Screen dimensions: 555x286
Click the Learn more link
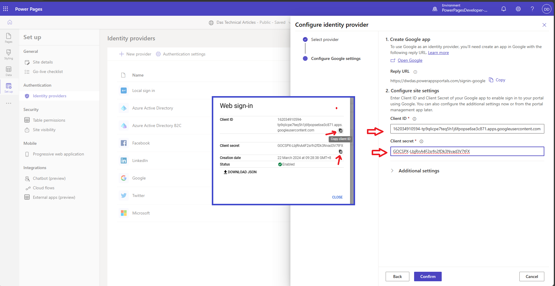click(438, 53)
